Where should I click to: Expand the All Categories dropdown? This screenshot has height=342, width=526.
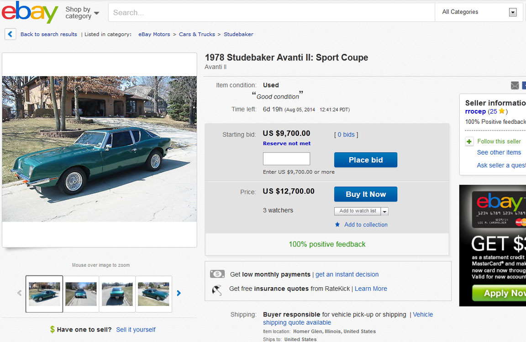(x=513, y=12)
